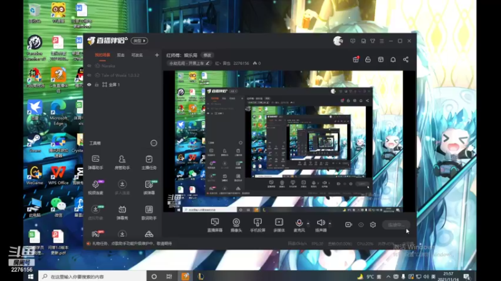Open the stream settings gear
The height and width of the screenshot is (281, 501).
pos(373,225)
